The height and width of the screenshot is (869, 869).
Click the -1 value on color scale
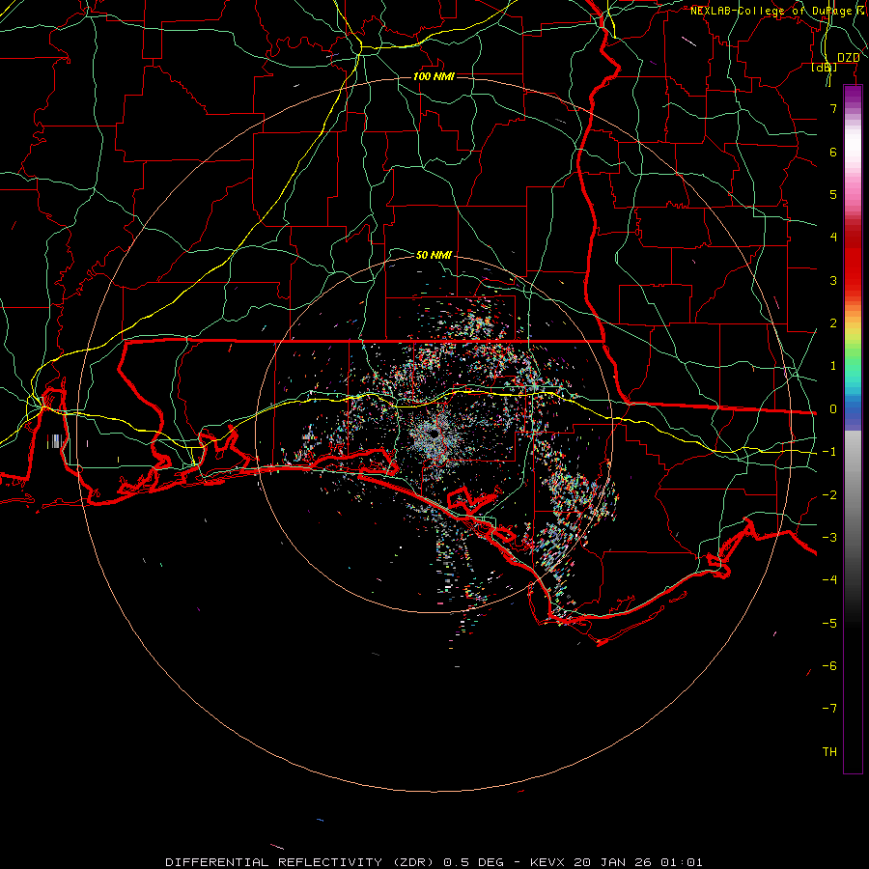click(x=829, y=452)
